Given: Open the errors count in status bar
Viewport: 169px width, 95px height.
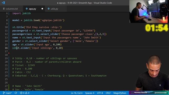Looking at the screenshot, I should click(22, 93).
